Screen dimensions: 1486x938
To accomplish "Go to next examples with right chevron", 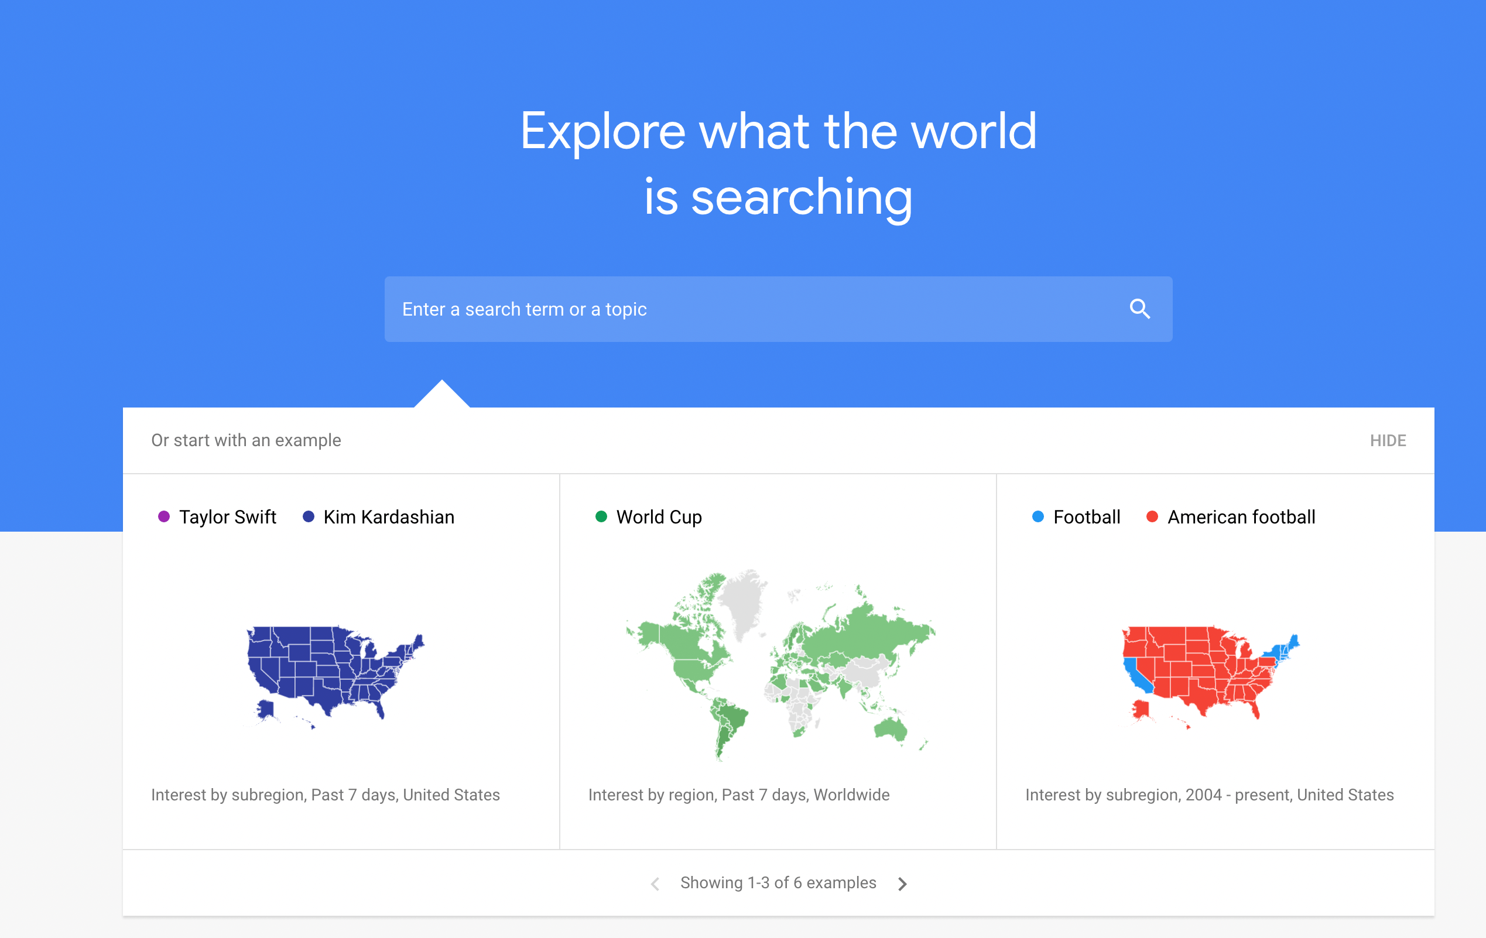I will pyautogui.click(x=902, y=884).
